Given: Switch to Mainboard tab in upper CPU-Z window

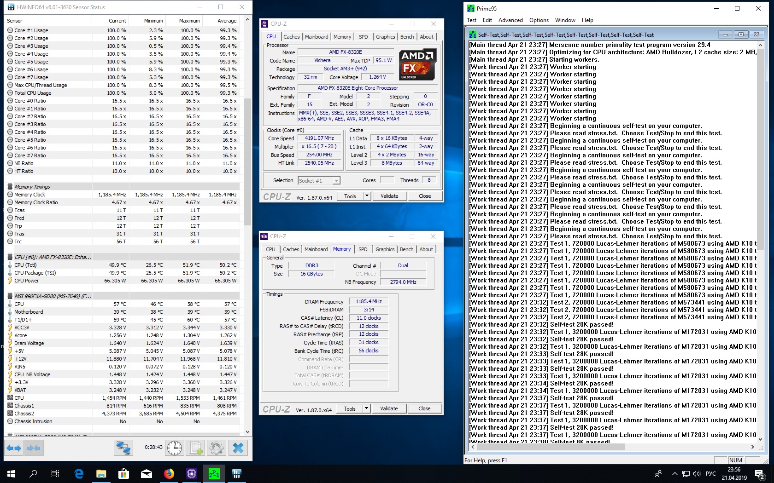Looking at the screenshot, I should (317, 37).
